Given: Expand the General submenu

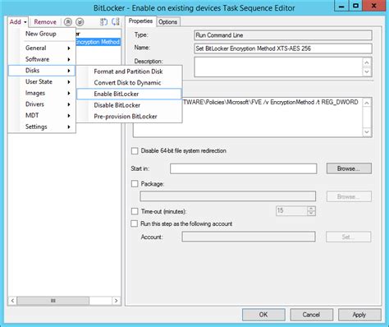Looking at the screenshot, I should click(x=42, y=48).
